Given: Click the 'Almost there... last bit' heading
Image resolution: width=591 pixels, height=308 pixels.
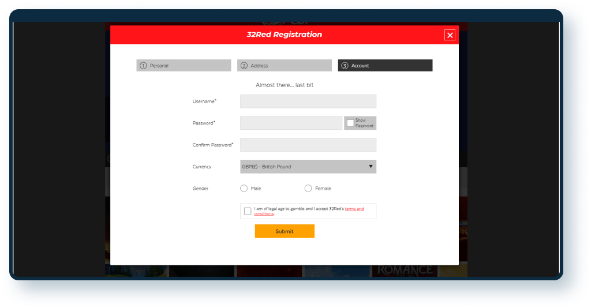Looking at the screenshot, I should (285, 85).
